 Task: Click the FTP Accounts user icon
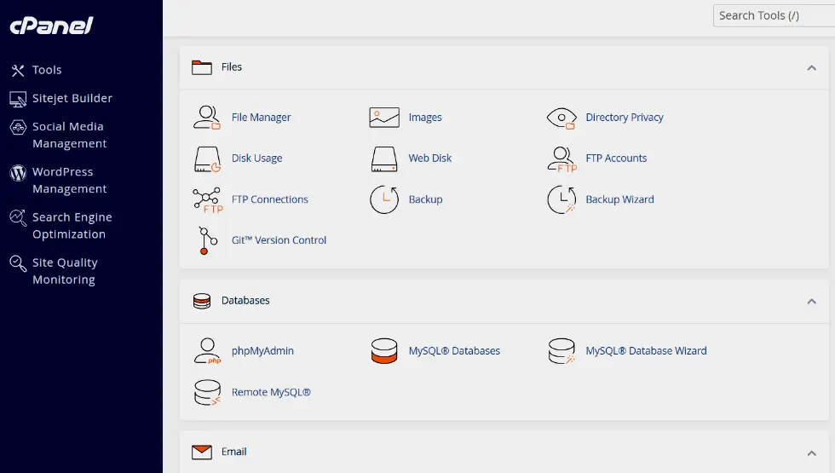point(561,159)
